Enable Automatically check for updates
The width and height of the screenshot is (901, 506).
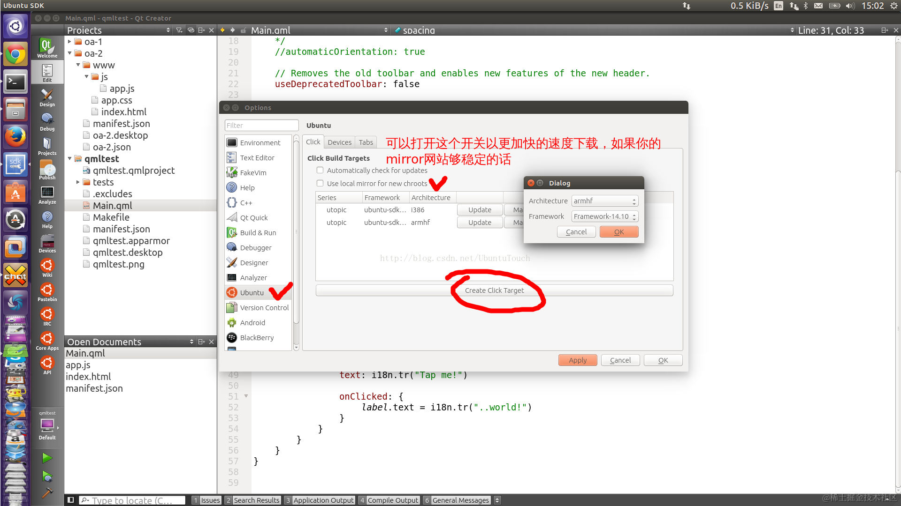point(320,171)
